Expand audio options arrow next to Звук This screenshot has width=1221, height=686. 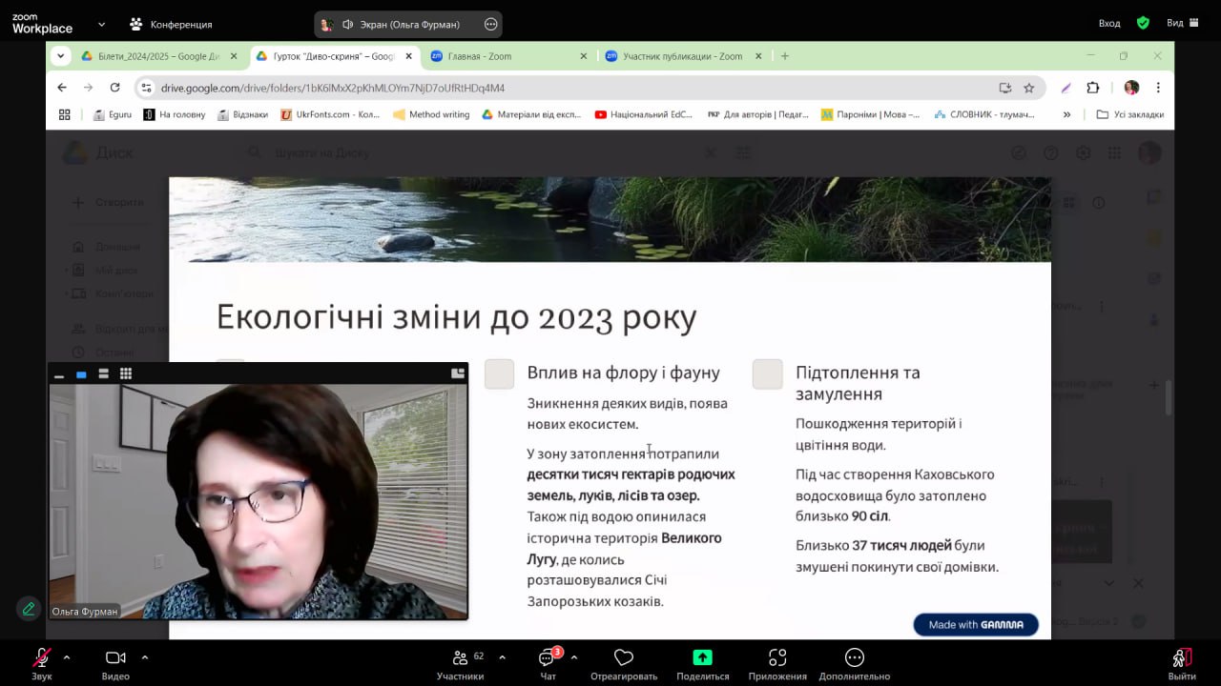[x=67, y=656]
